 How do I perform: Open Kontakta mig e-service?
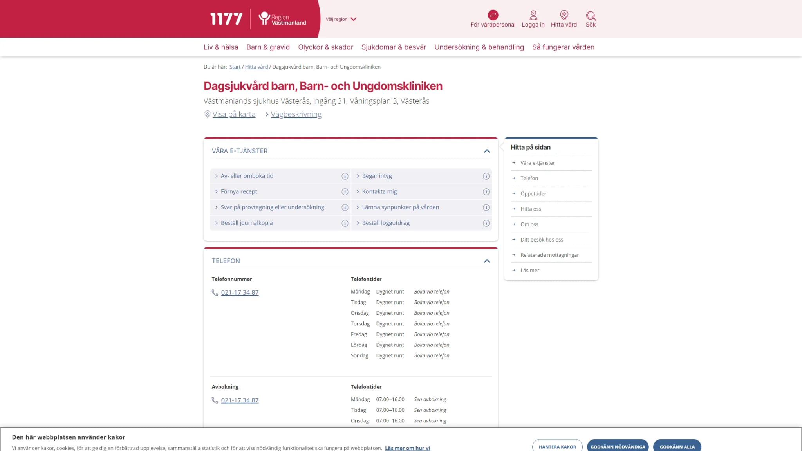[379, 192]
